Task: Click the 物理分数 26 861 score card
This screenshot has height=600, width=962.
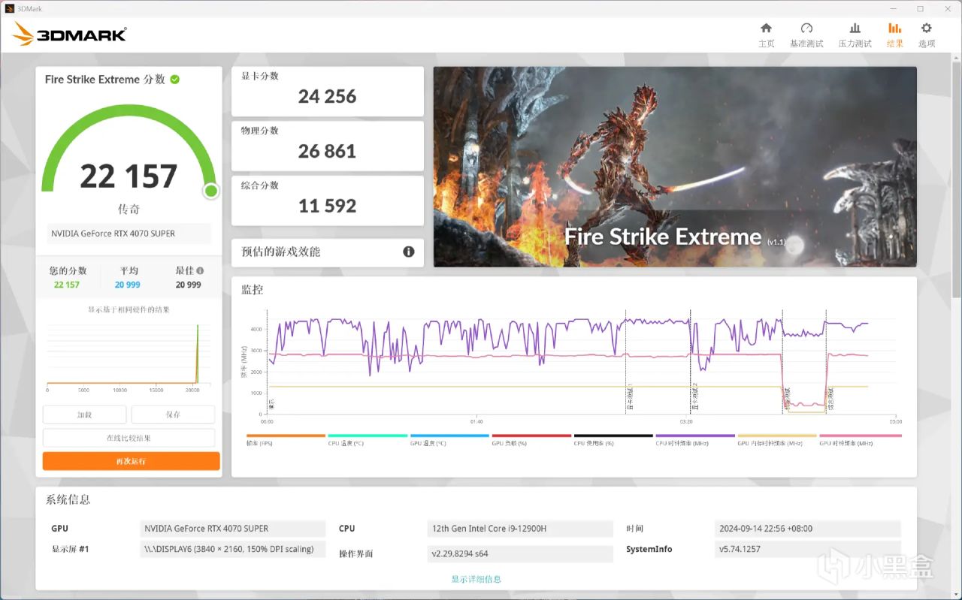Action: [x=328, y=146]
